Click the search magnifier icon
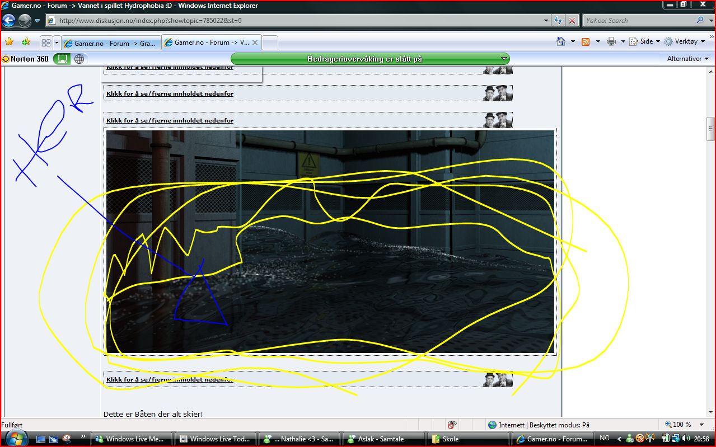The image size is (716, 447). pyautogui.click(x=700, y=20)
